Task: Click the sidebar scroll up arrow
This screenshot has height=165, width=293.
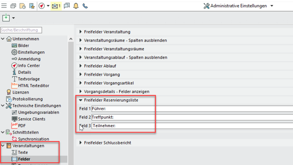Action: point(70,39)
